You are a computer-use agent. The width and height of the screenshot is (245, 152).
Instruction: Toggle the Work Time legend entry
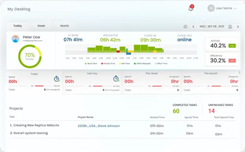coord(91,64)
